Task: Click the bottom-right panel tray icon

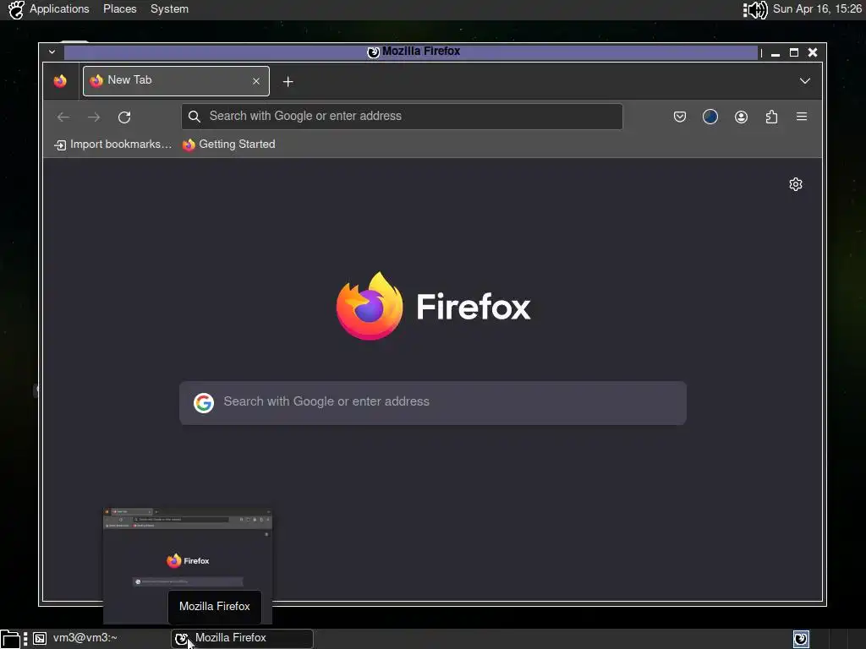Action: tap(801, 639)
